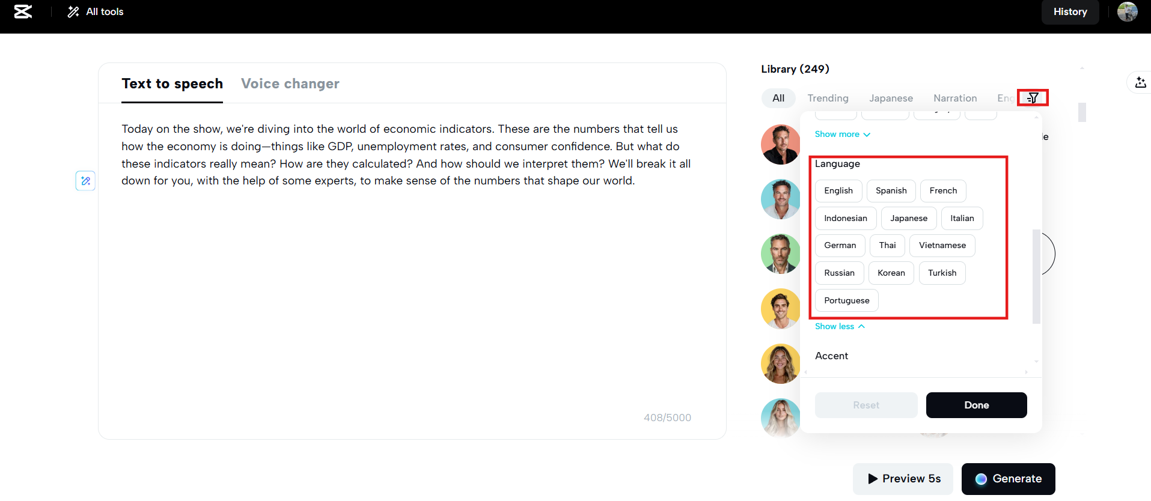Expand the Show more options
Image resolution: width=1151 pixels, height=501 pixels.
pyautogui.click(x=842, y=135)
